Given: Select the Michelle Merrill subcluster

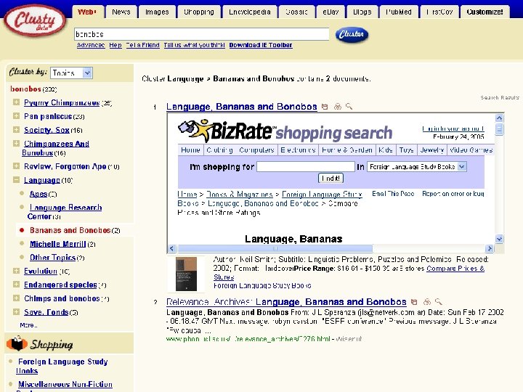Looking at the screenshot, I should pos(57,244).
